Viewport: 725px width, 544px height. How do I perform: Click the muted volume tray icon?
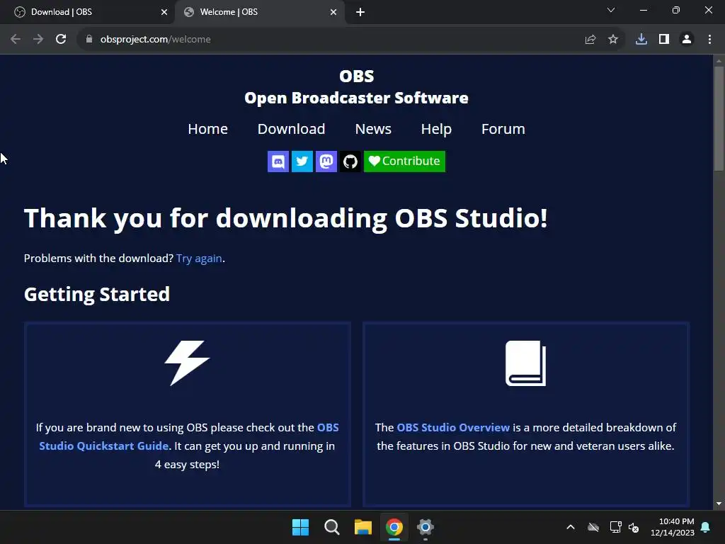coord(634,527)
